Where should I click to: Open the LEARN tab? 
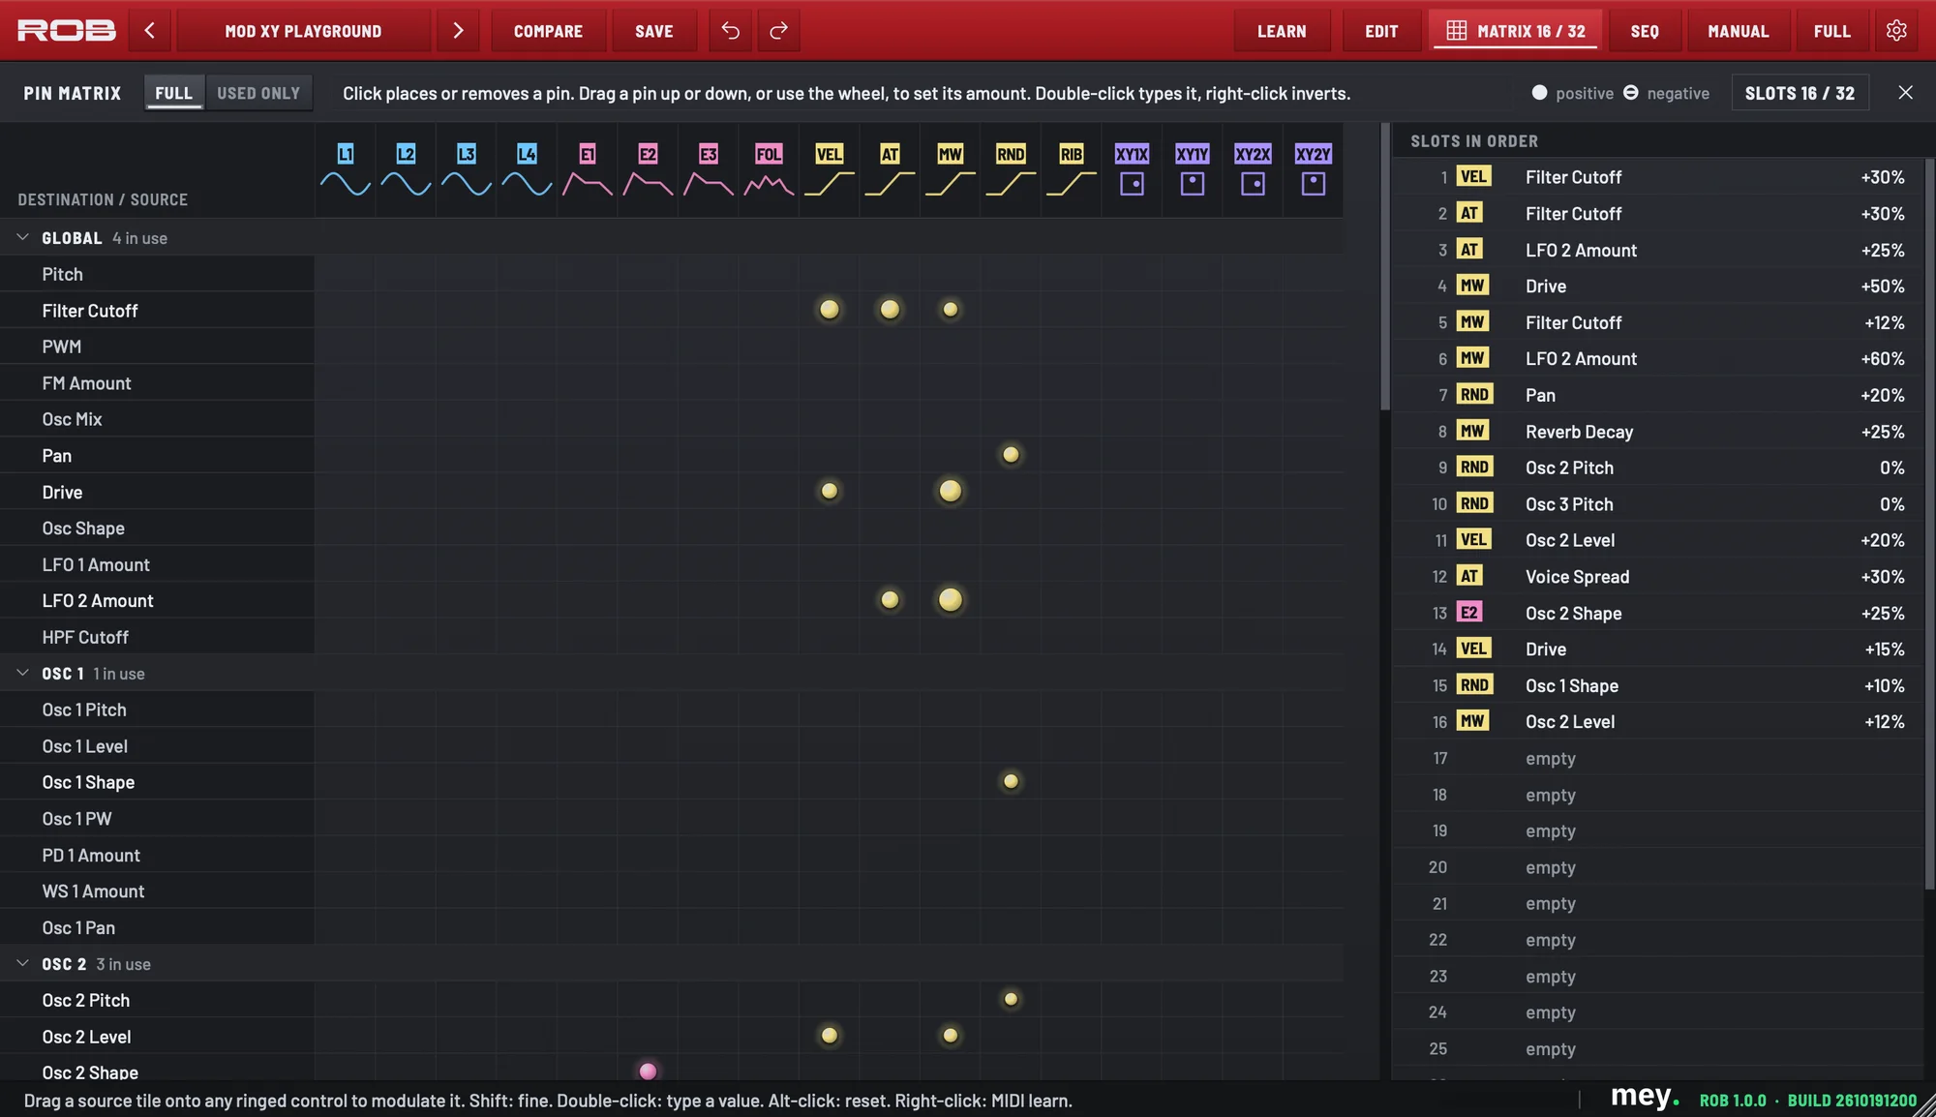(1282, 31)
